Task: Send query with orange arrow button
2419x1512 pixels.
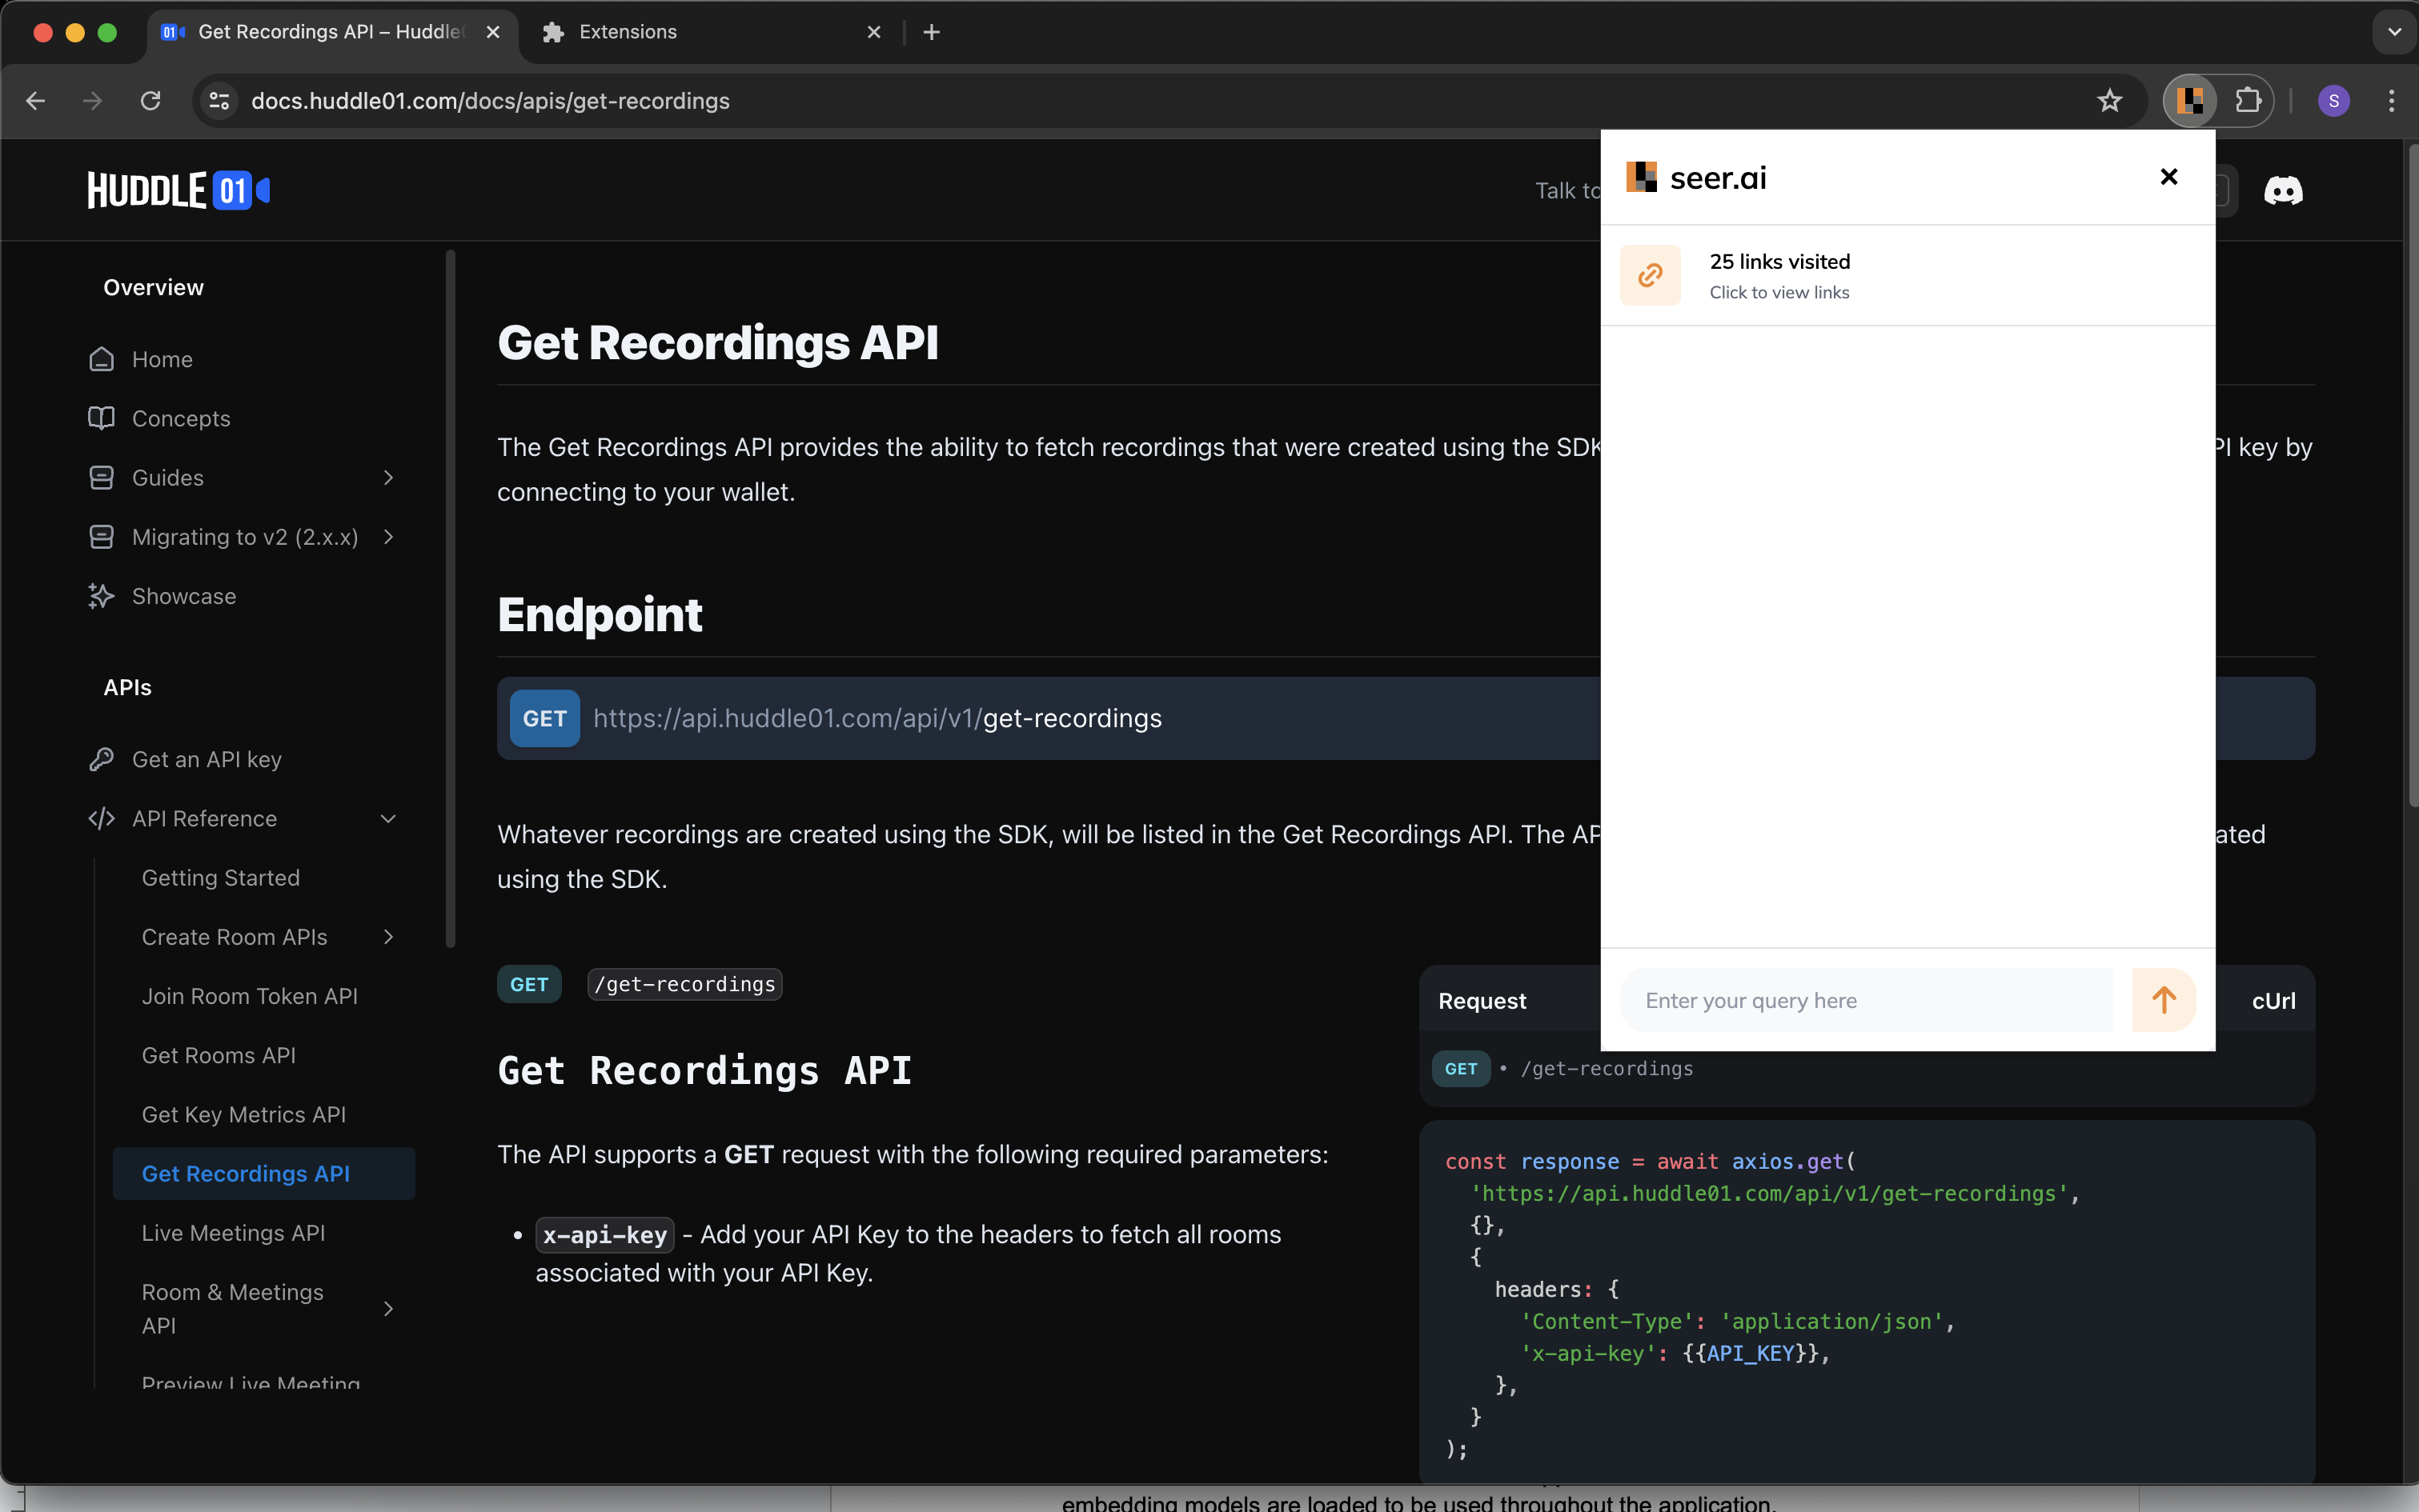Action: [2163, 1000]
